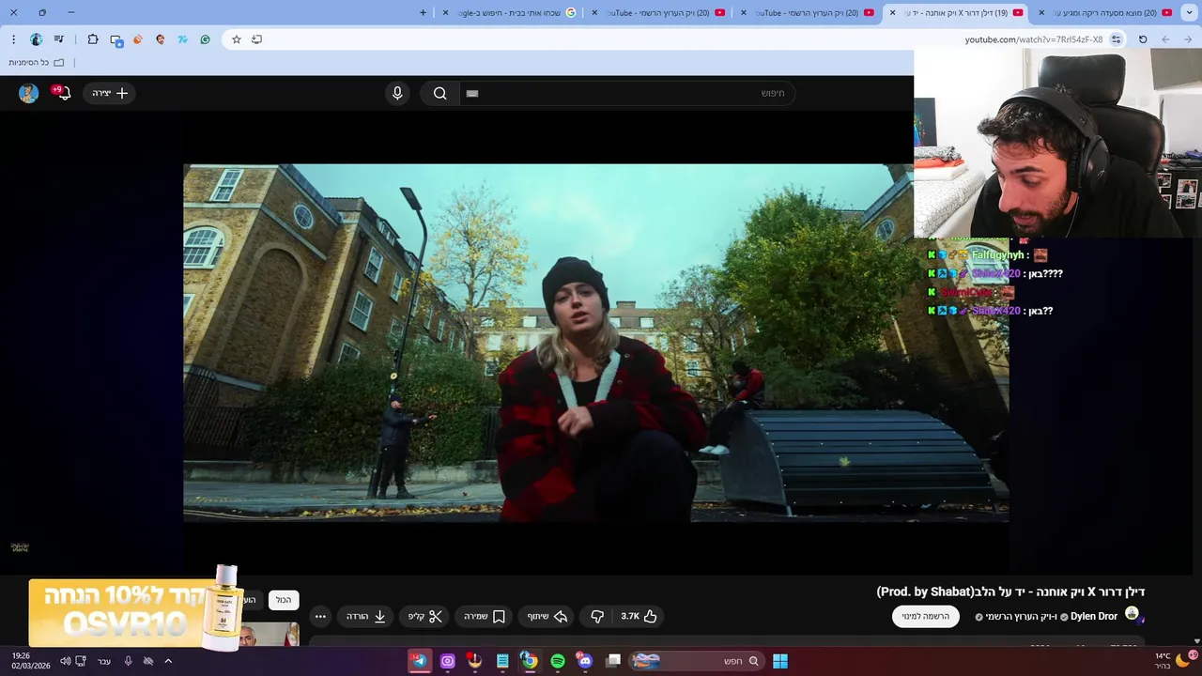Bookmark this page with the star icon
Viewport: 1202px width, 676px height.
pos(236,39)
